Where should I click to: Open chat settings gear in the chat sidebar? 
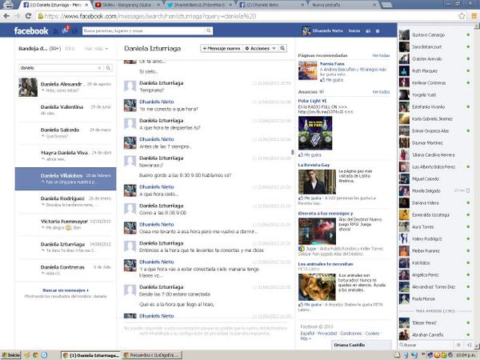pos(458,345)
